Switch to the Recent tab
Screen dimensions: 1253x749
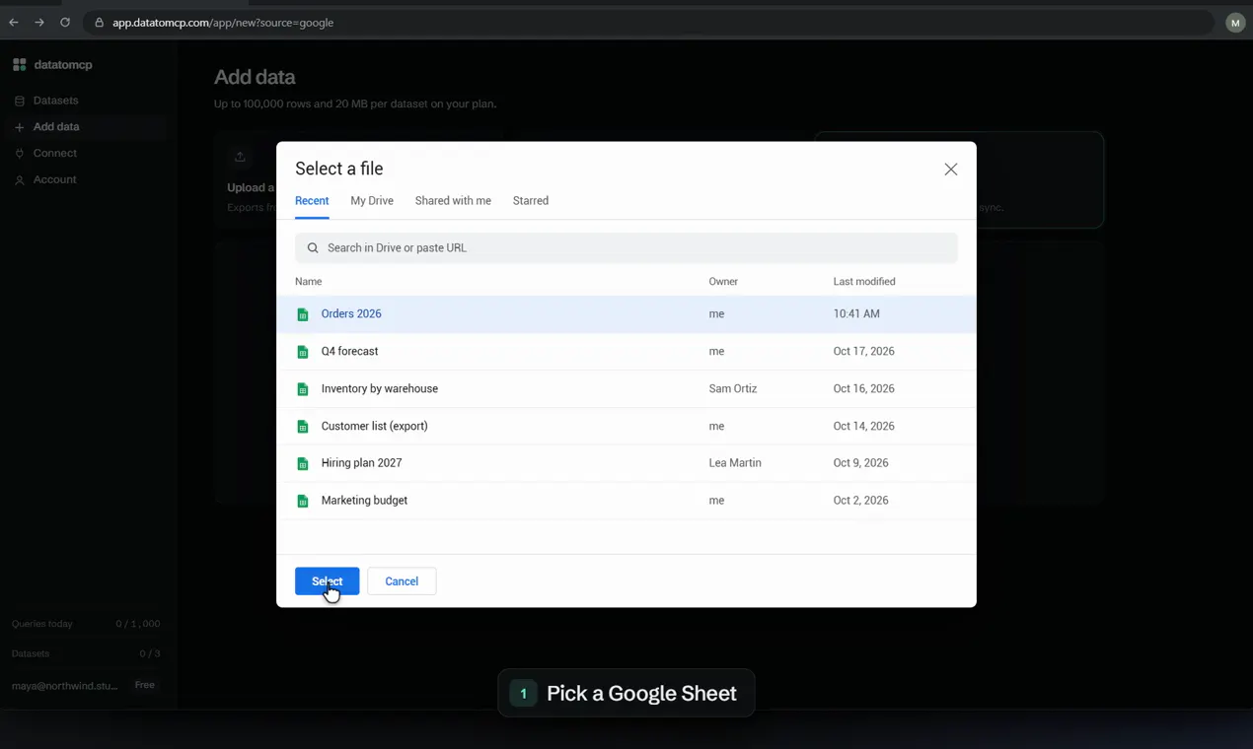click(x=312, y=201)
